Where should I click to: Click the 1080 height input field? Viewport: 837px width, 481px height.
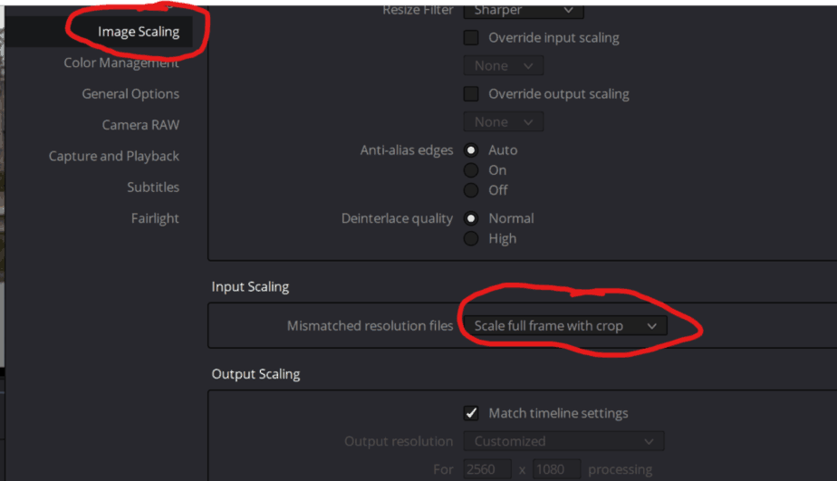pos(557,469)
